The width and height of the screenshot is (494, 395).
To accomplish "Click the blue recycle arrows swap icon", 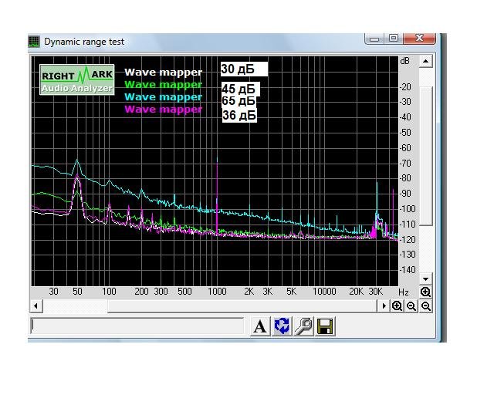I will [282, 326].
